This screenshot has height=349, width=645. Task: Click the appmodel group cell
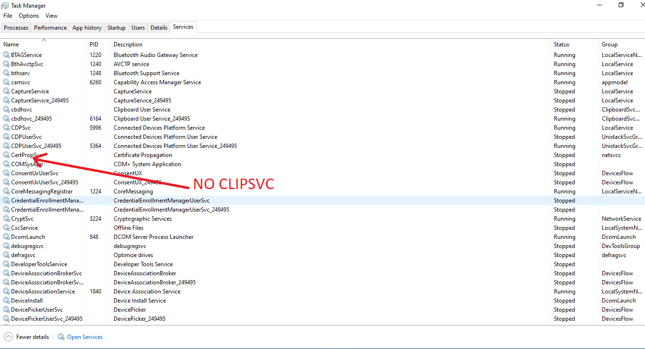[x=615, y=82]
